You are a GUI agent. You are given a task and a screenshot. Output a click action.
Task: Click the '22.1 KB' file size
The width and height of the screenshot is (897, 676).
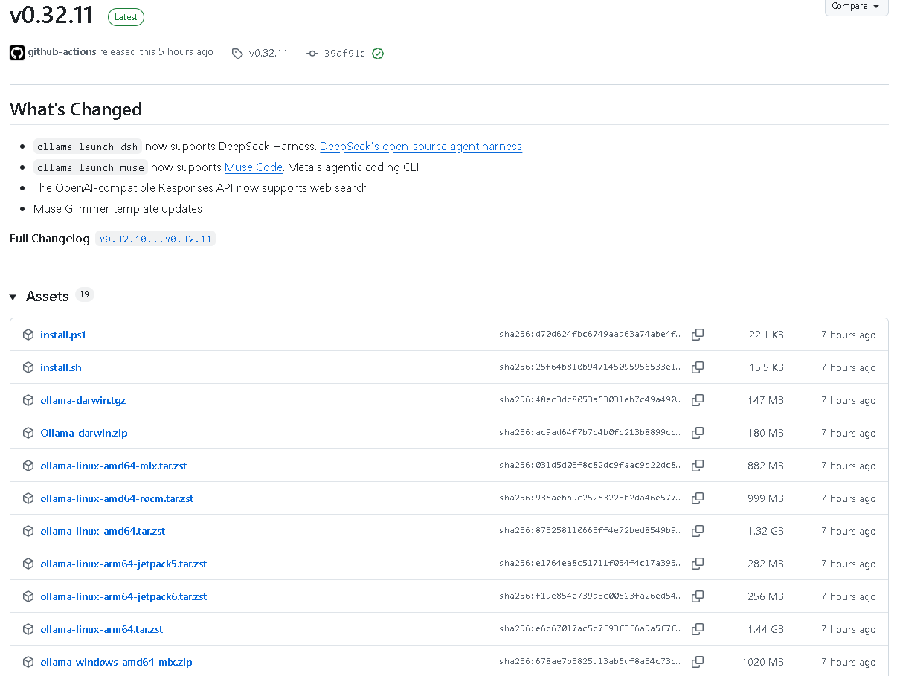click(766, 335)
